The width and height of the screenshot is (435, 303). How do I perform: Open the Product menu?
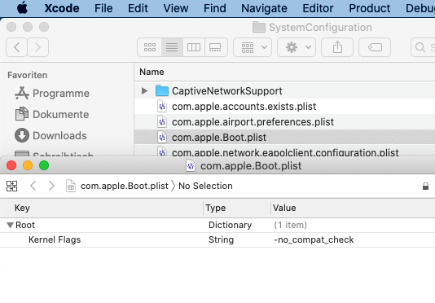pyautogui.click(x=370, y=8)
